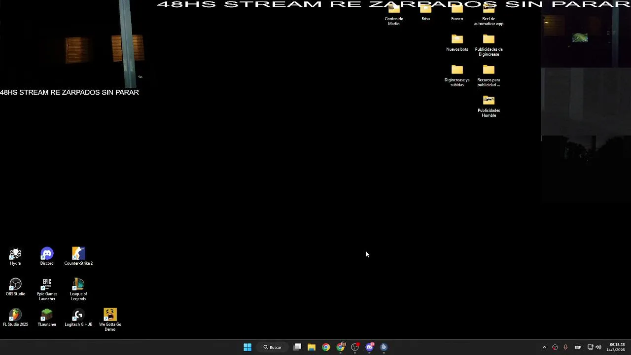The image size is (631, 355).
Task: Open the FL Studio 2025 shortcut
Action: click(15, 318)
